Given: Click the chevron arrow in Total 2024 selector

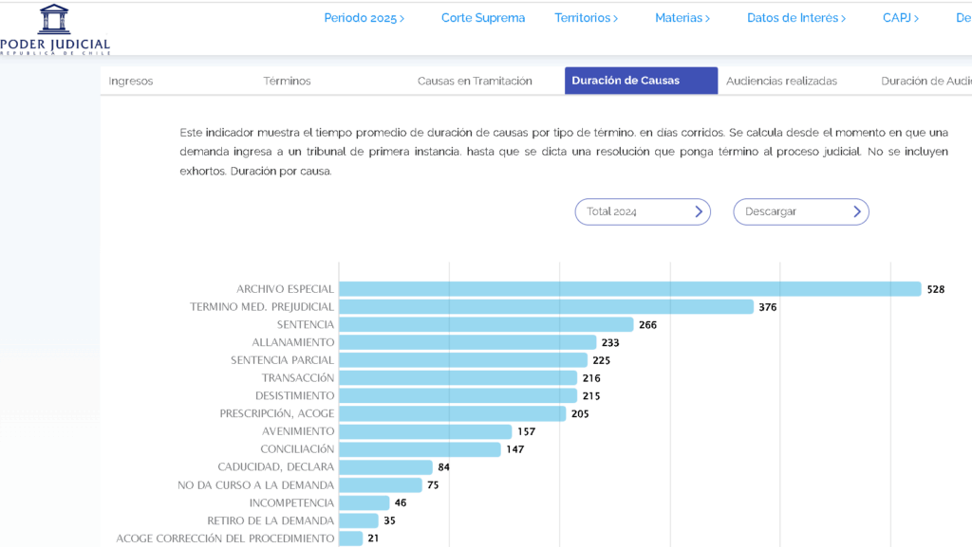Looking at the screenshot, I should (x=699, y=211).
